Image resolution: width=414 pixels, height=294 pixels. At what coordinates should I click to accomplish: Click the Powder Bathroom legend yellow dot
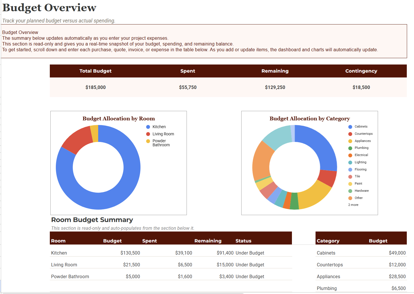[x=148, y=141]
